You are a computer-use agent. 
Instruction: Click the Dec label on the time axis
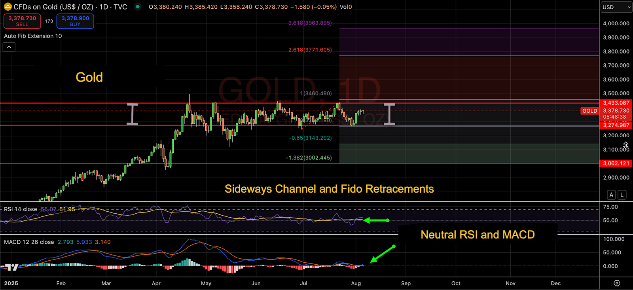click(x=556, y=283)
